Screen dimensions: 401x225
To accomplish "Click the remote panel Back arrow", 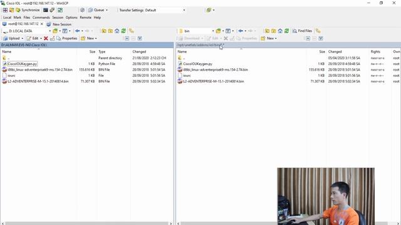I will pos(241,31).
